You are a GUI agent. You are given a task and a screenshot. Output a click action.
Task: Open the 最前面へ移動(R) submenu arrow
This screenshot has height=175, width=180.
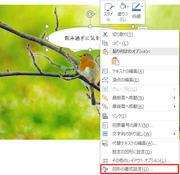click(x=175, y=98)
